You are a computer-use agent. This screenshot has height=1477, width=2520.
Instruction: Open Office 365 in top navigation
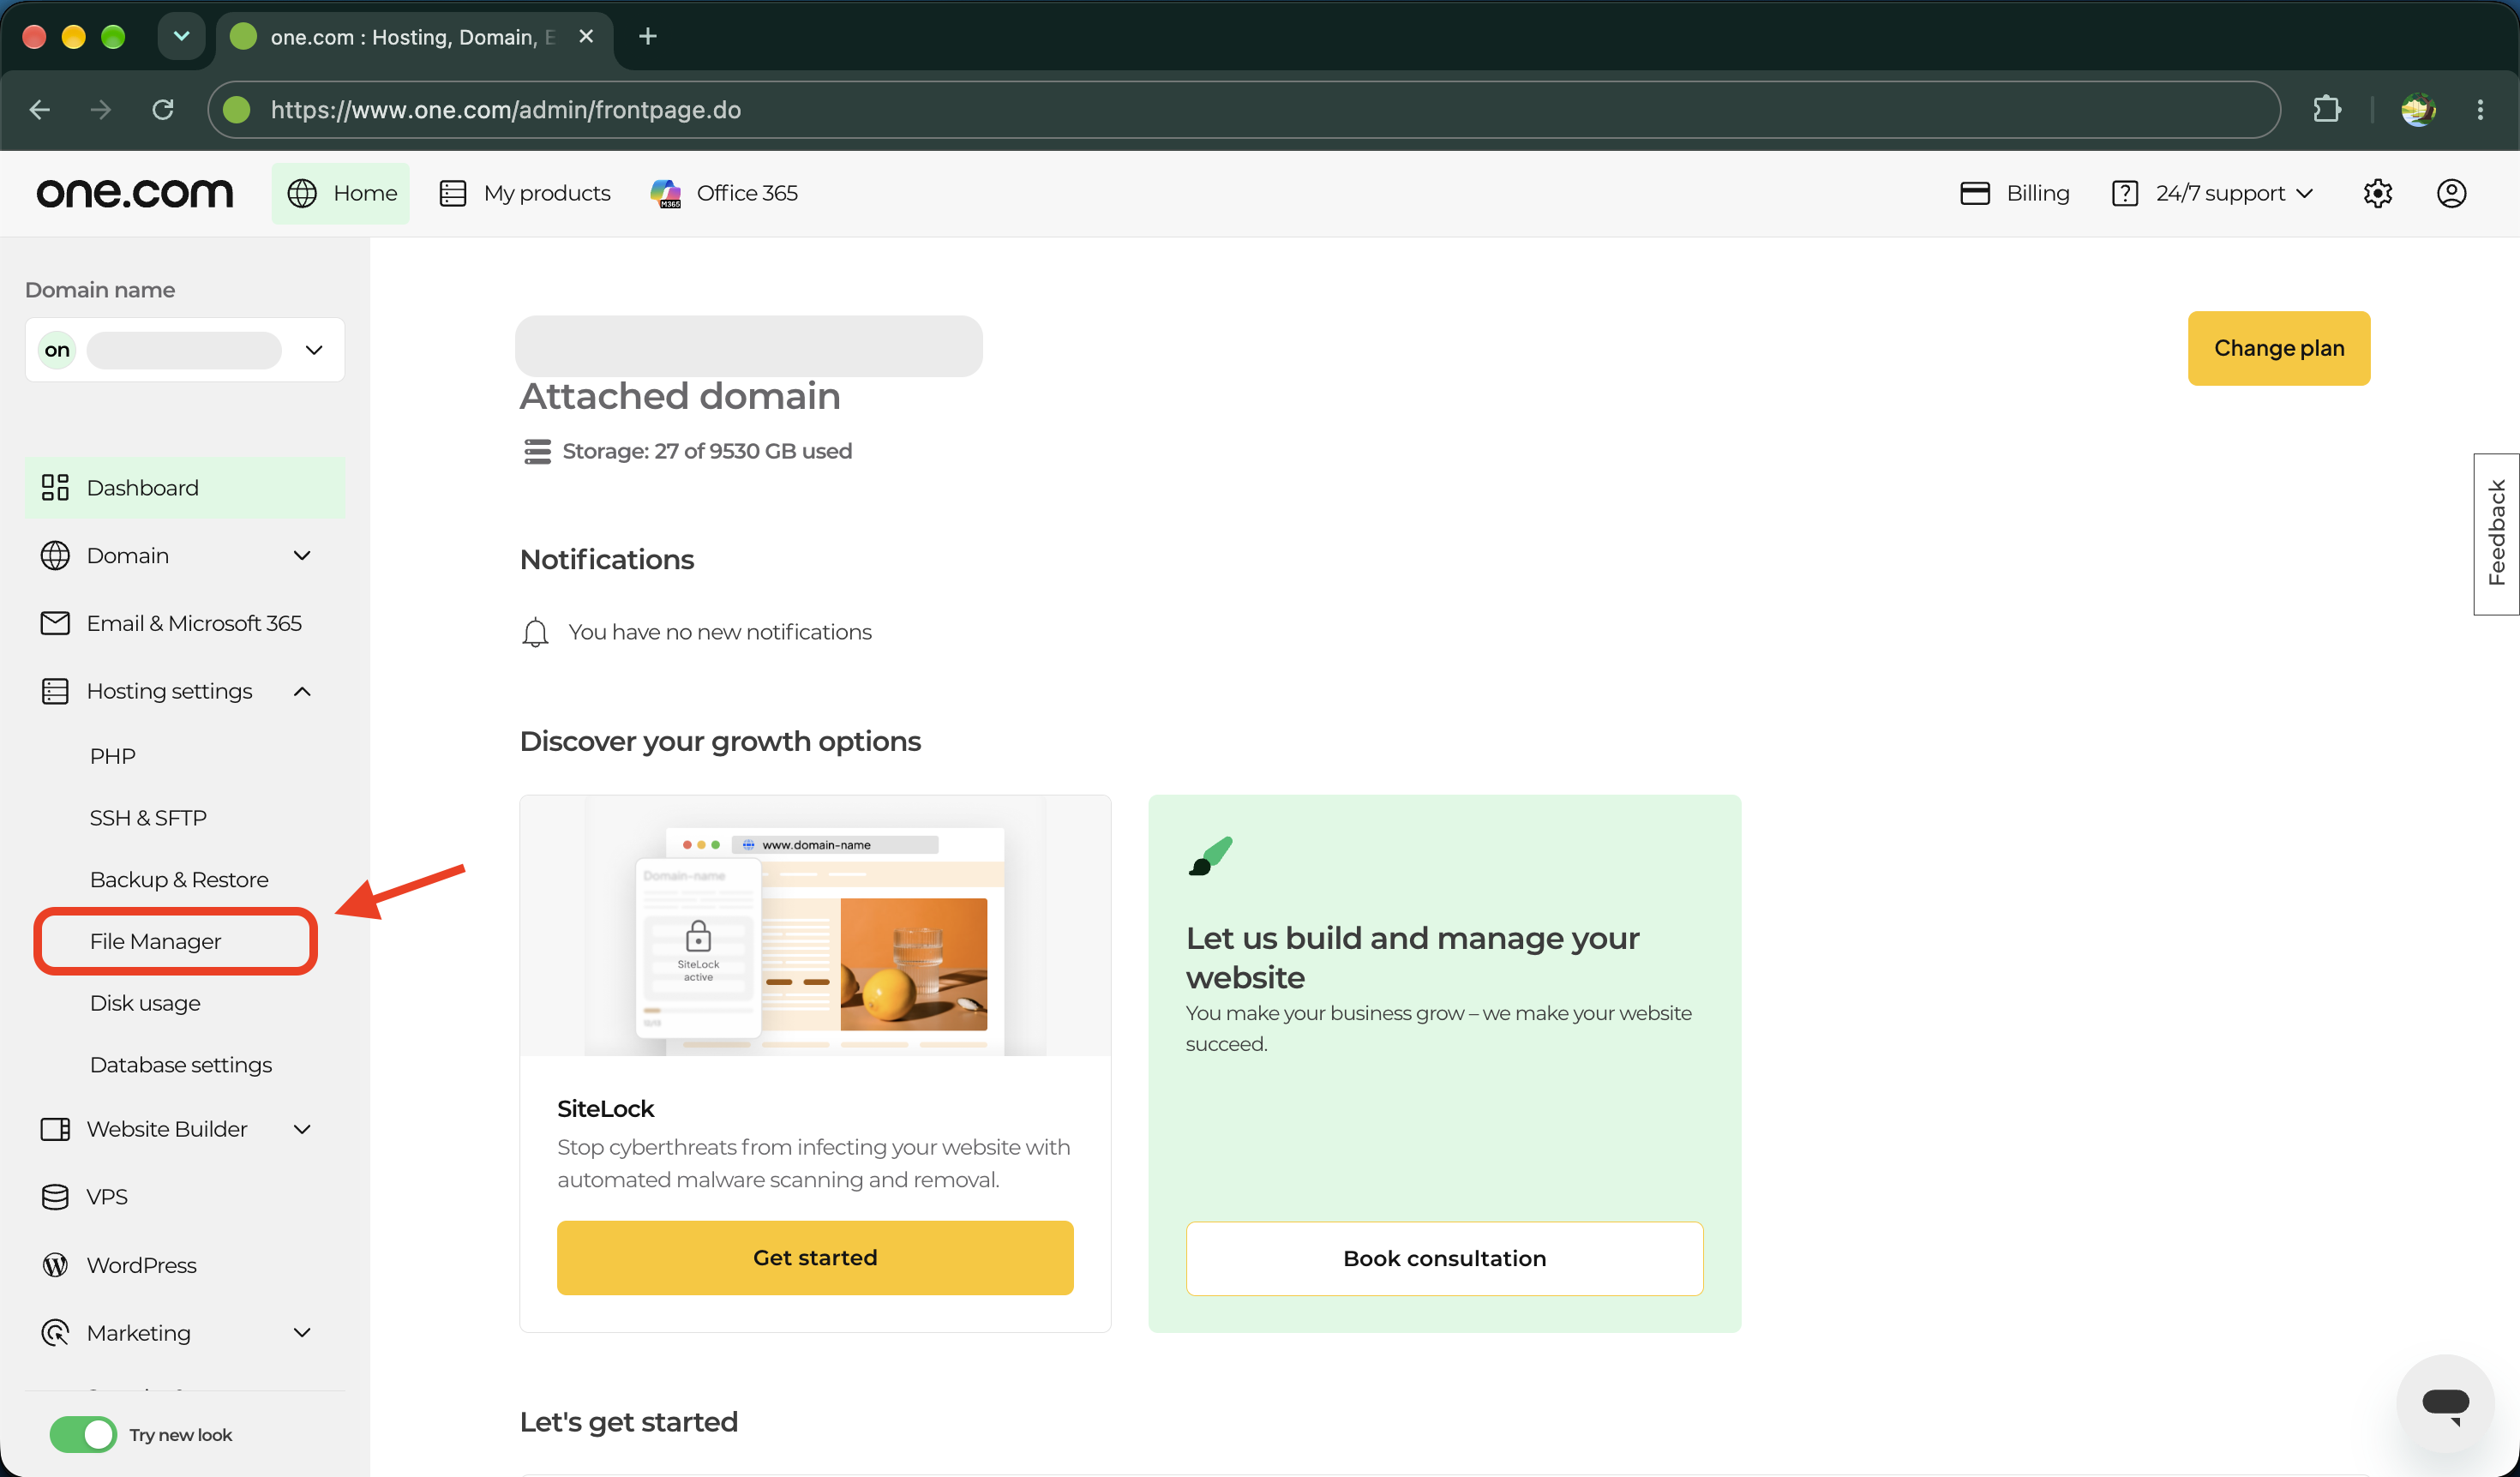(724, 193)
